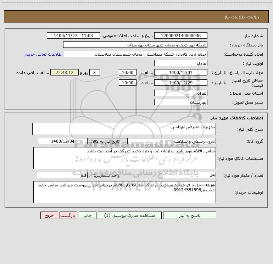
Task: Click the توضیحات خریدار label
Action: tap(249, 192)
